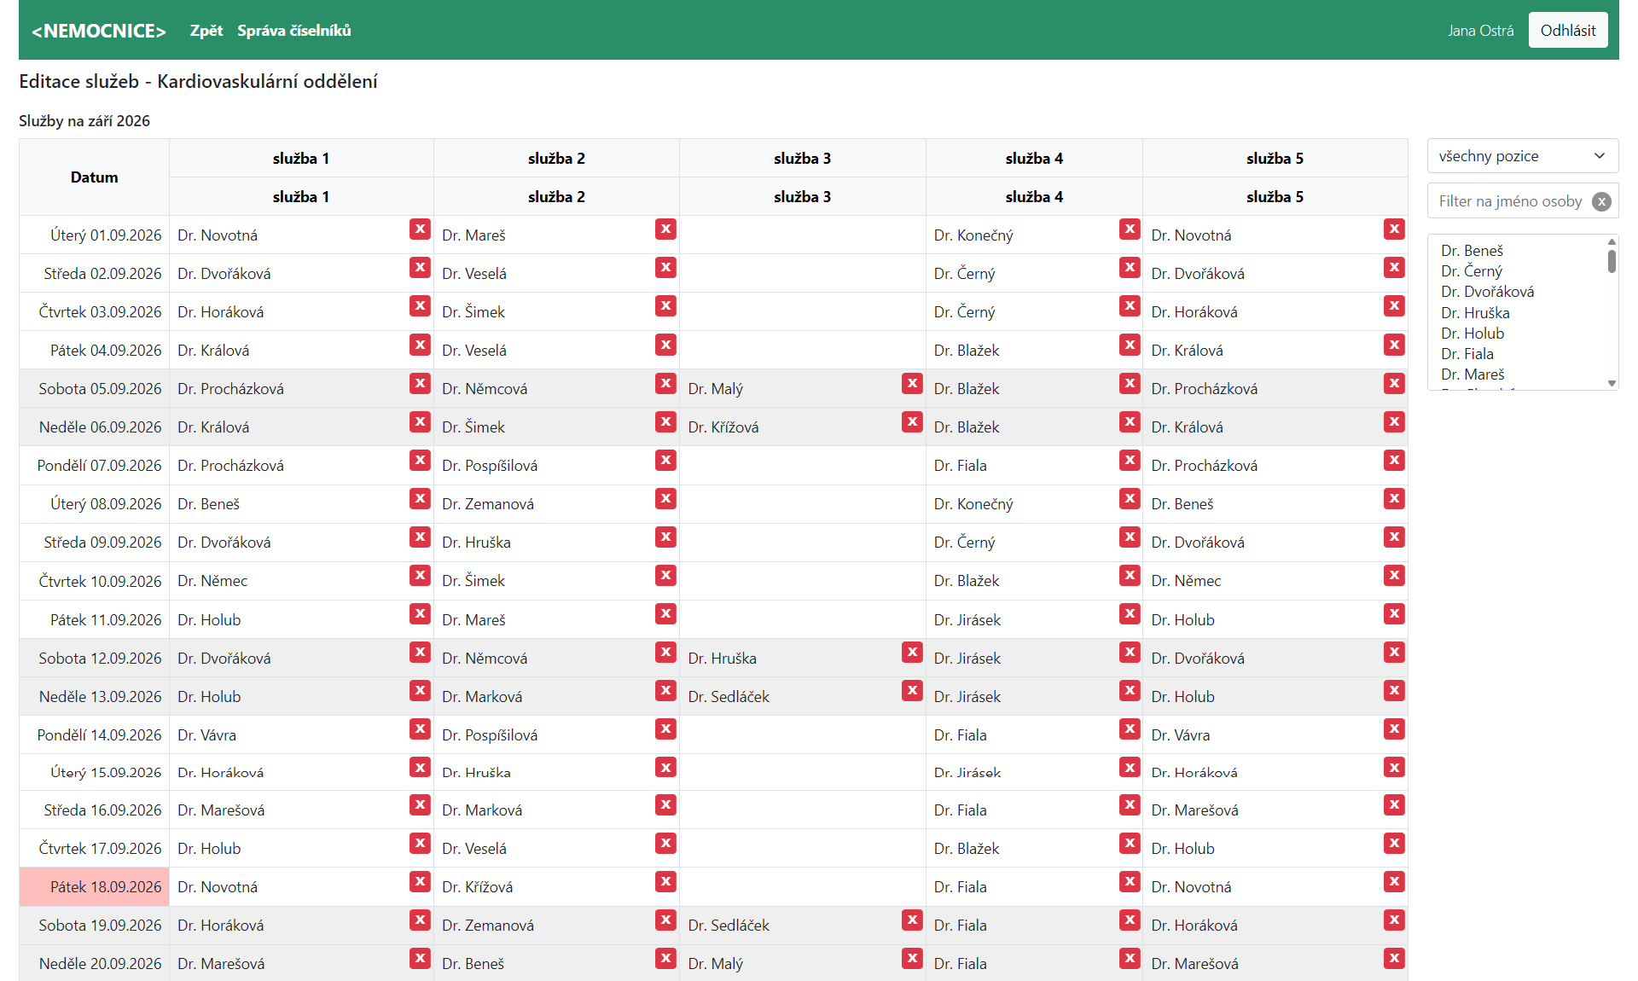Remove Dr. Vávra from služba 5 on 14.09.2026

click(x=1394, y=729)
